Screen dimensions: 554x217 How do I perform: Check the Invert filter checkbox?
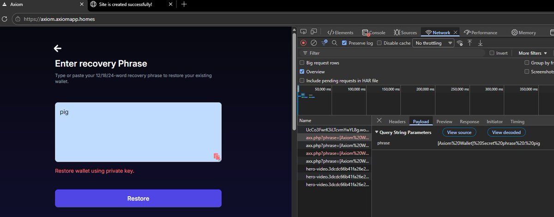[492, 53]
